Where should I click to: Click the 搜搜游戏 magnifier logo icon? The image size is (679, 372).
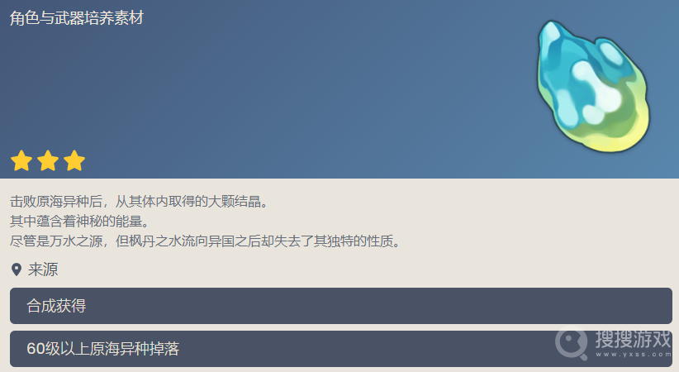click(x=571, y=344)
